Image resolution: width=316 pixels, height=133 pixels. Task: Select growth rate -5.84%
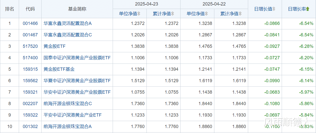click(306, 115)
